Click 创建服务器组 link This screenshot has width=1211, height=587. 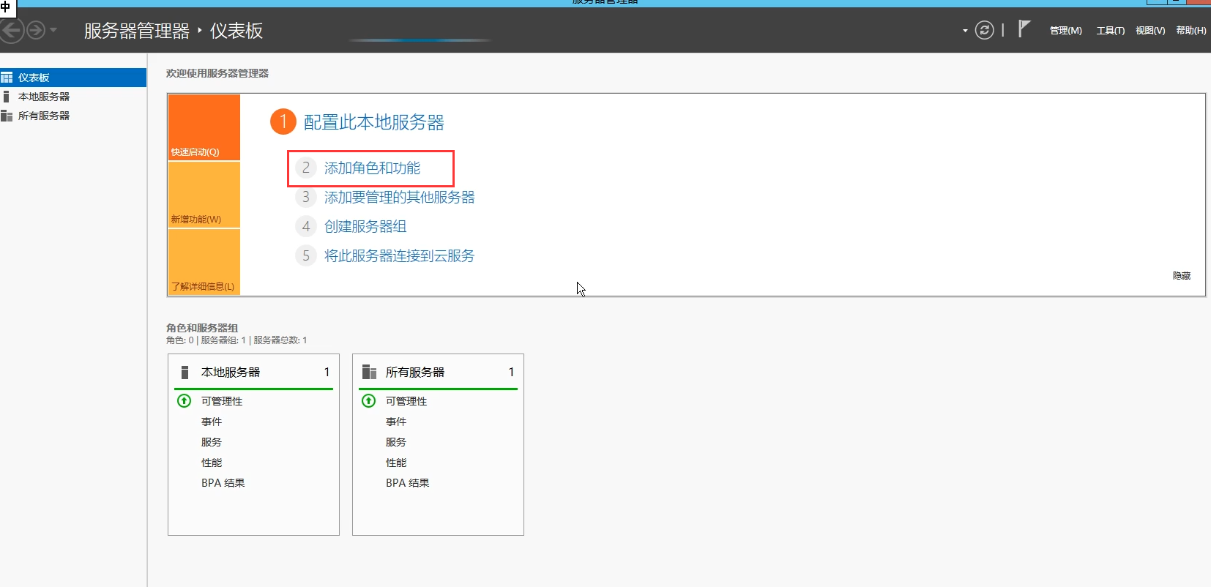tap(365, 227)
